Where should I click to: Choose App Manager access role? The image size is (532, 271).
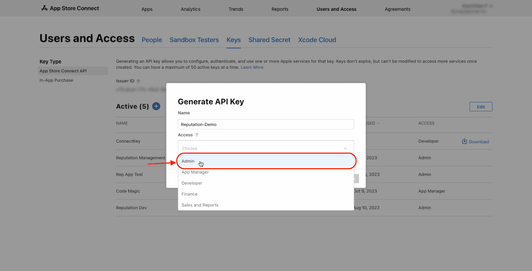[195, 172]
